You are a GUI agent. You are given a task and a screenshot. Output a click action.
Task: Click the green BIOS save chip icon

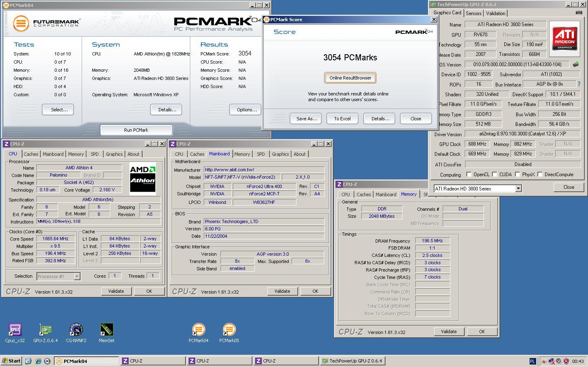pos(576,64)
